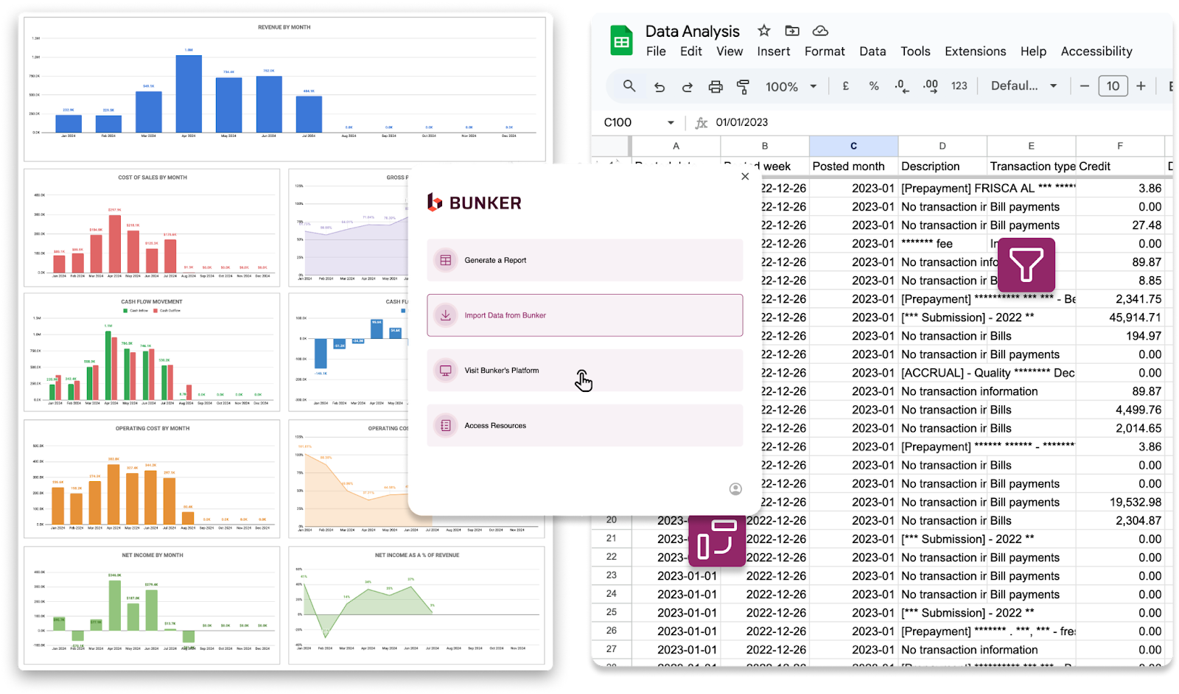
Task: Click the magenta layout panel icon
Action: (717, 540)
